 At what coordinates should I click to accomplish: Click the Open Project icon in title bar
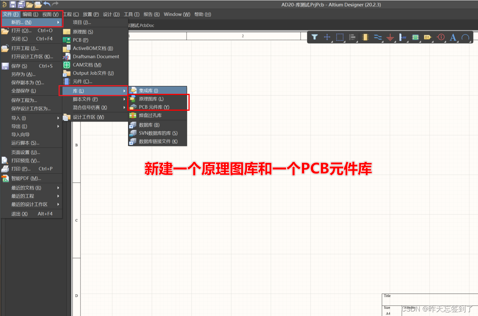(38, 5)
